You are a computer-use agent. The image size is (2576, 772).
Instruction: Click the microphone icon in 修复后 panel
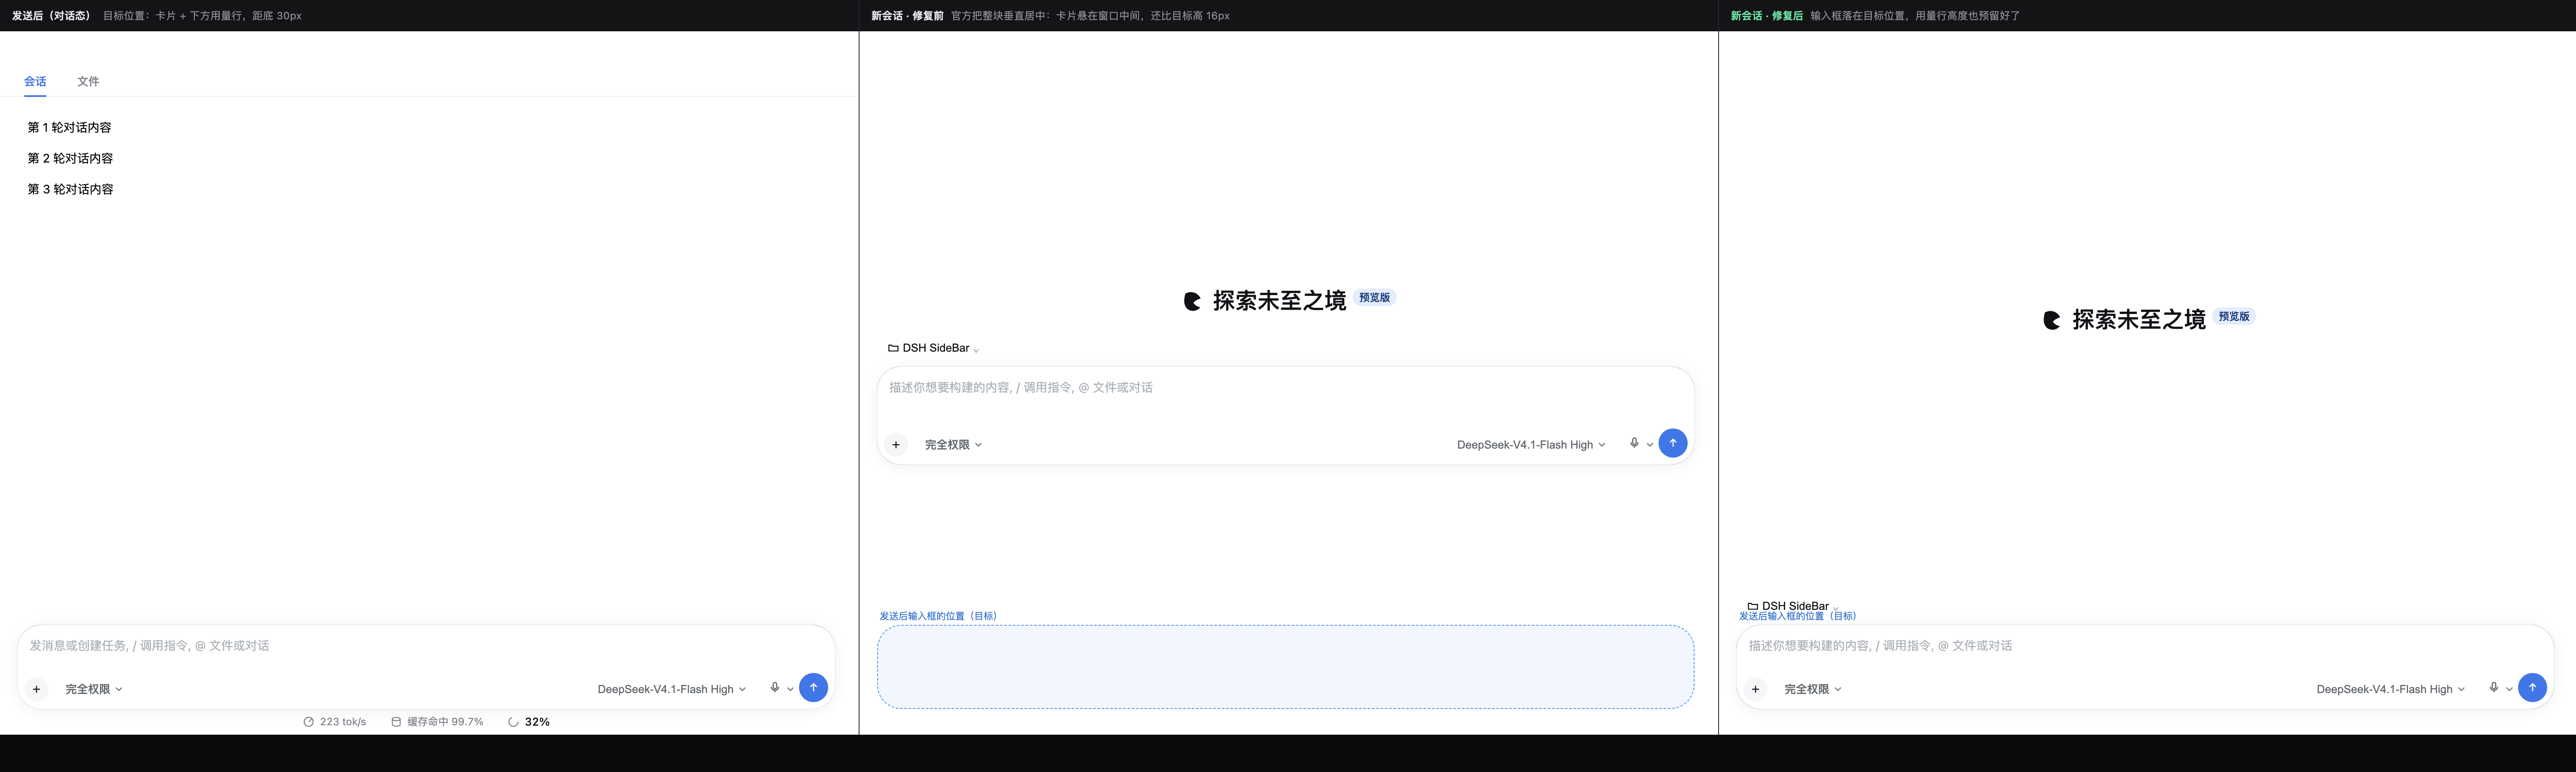click(x=2494, y=687)
